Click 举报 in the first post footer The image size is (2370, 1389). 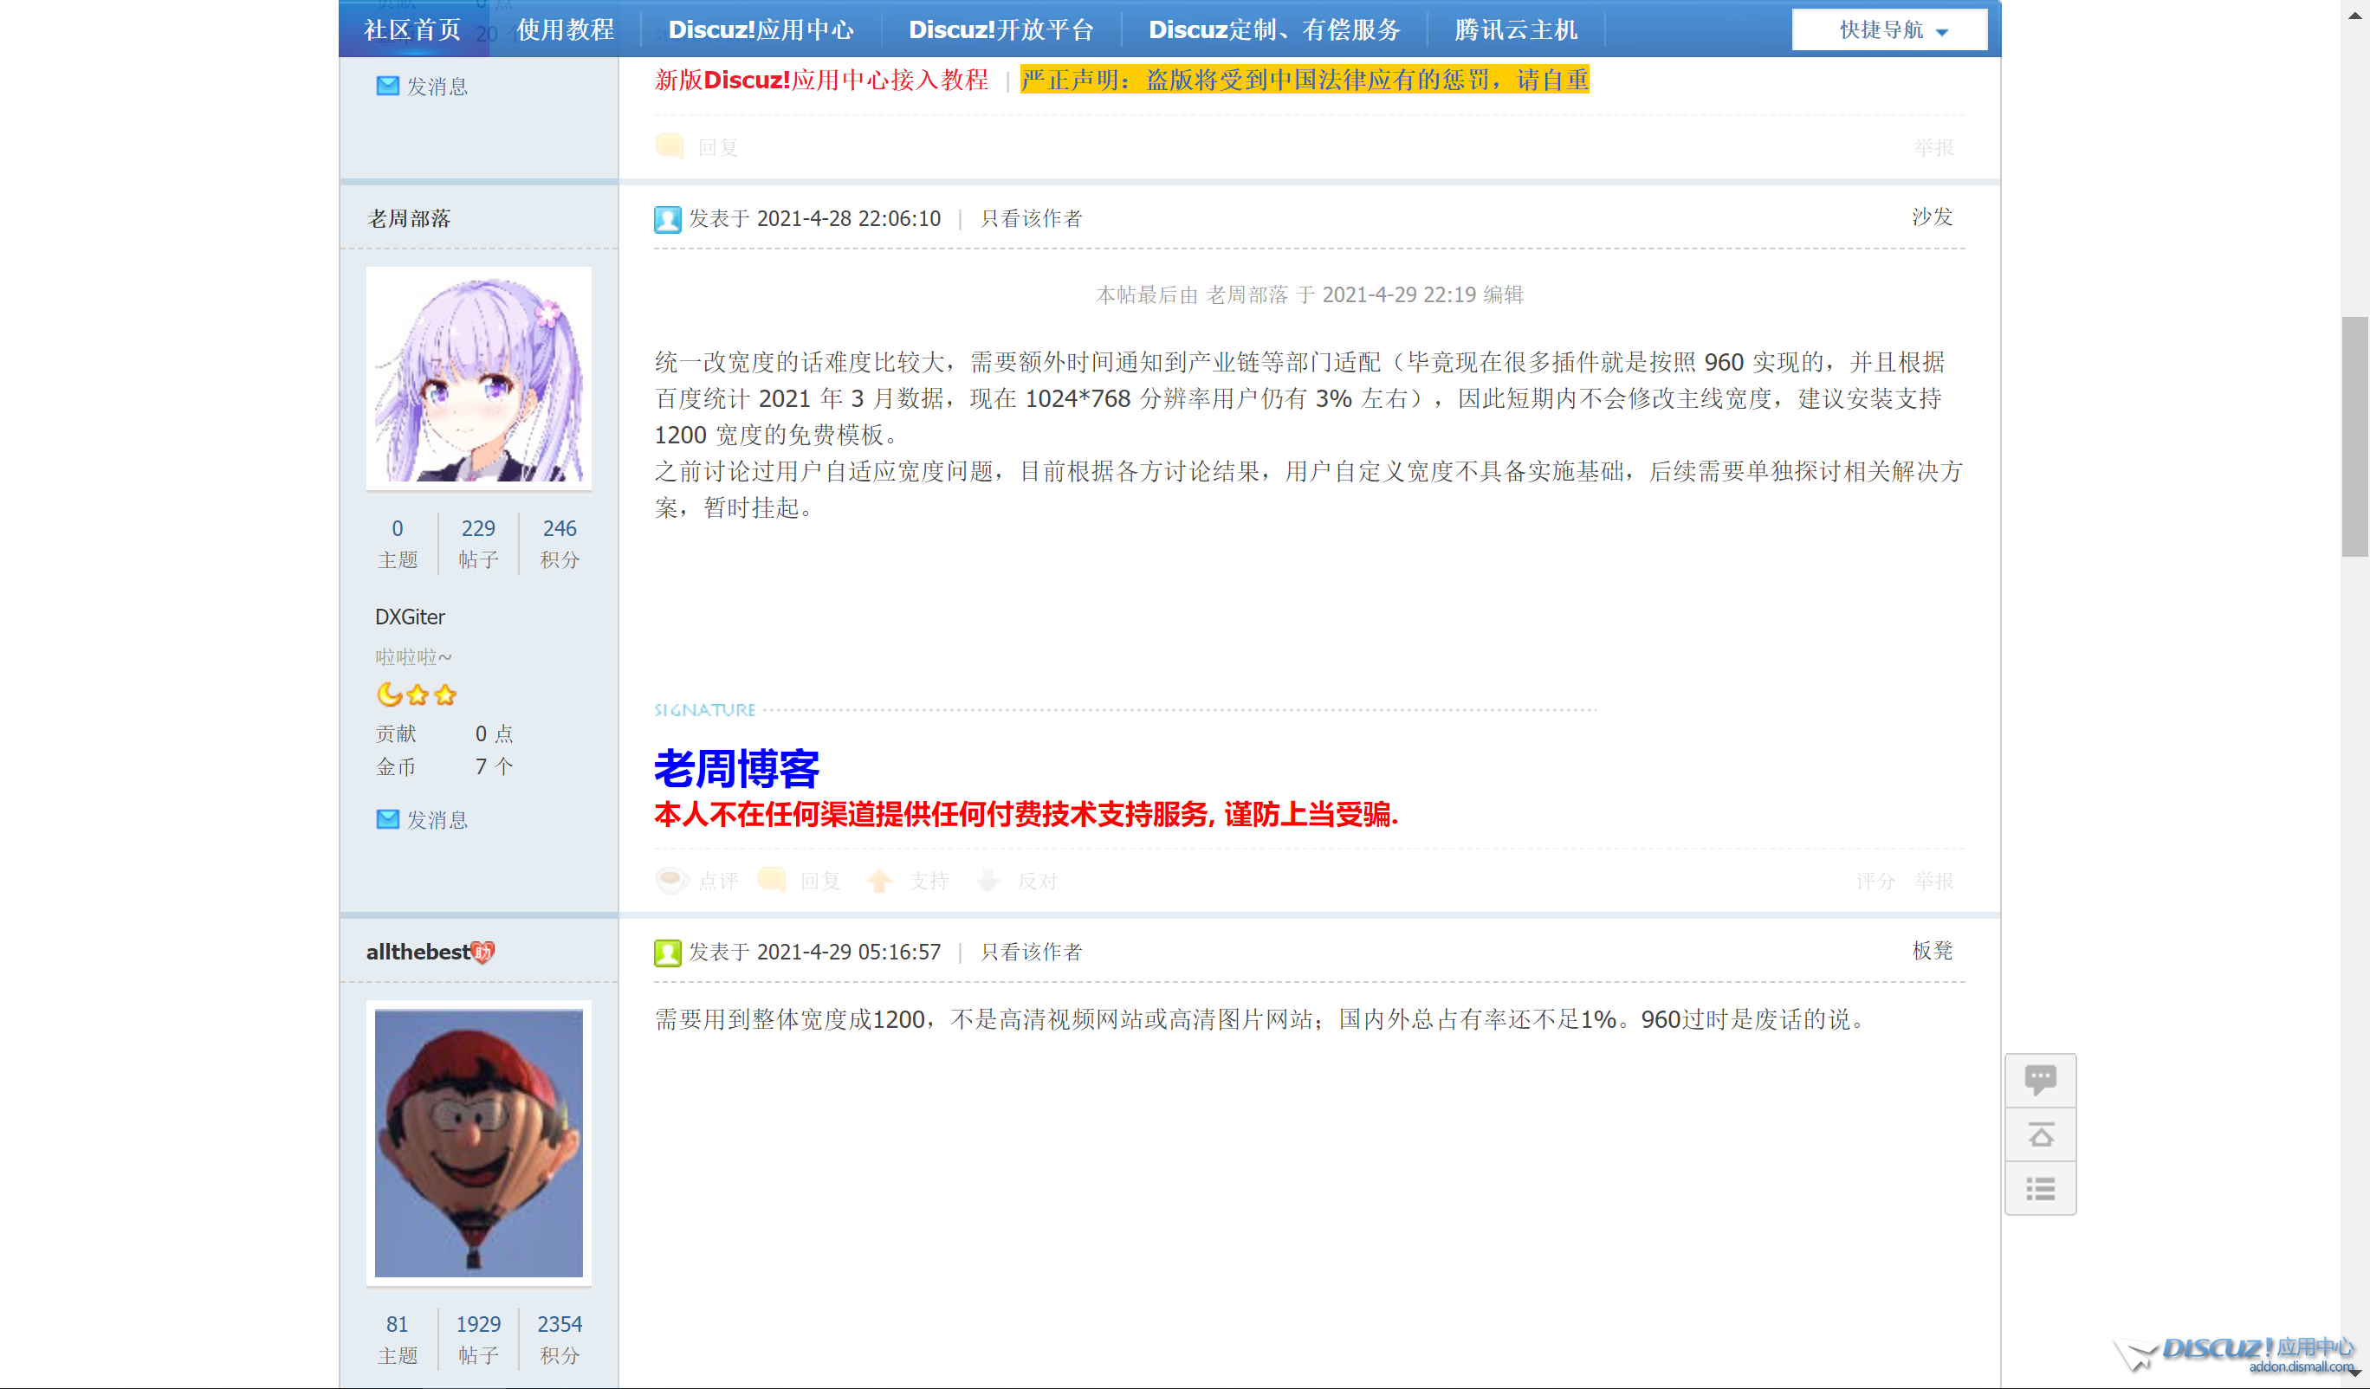point(1933,147)
